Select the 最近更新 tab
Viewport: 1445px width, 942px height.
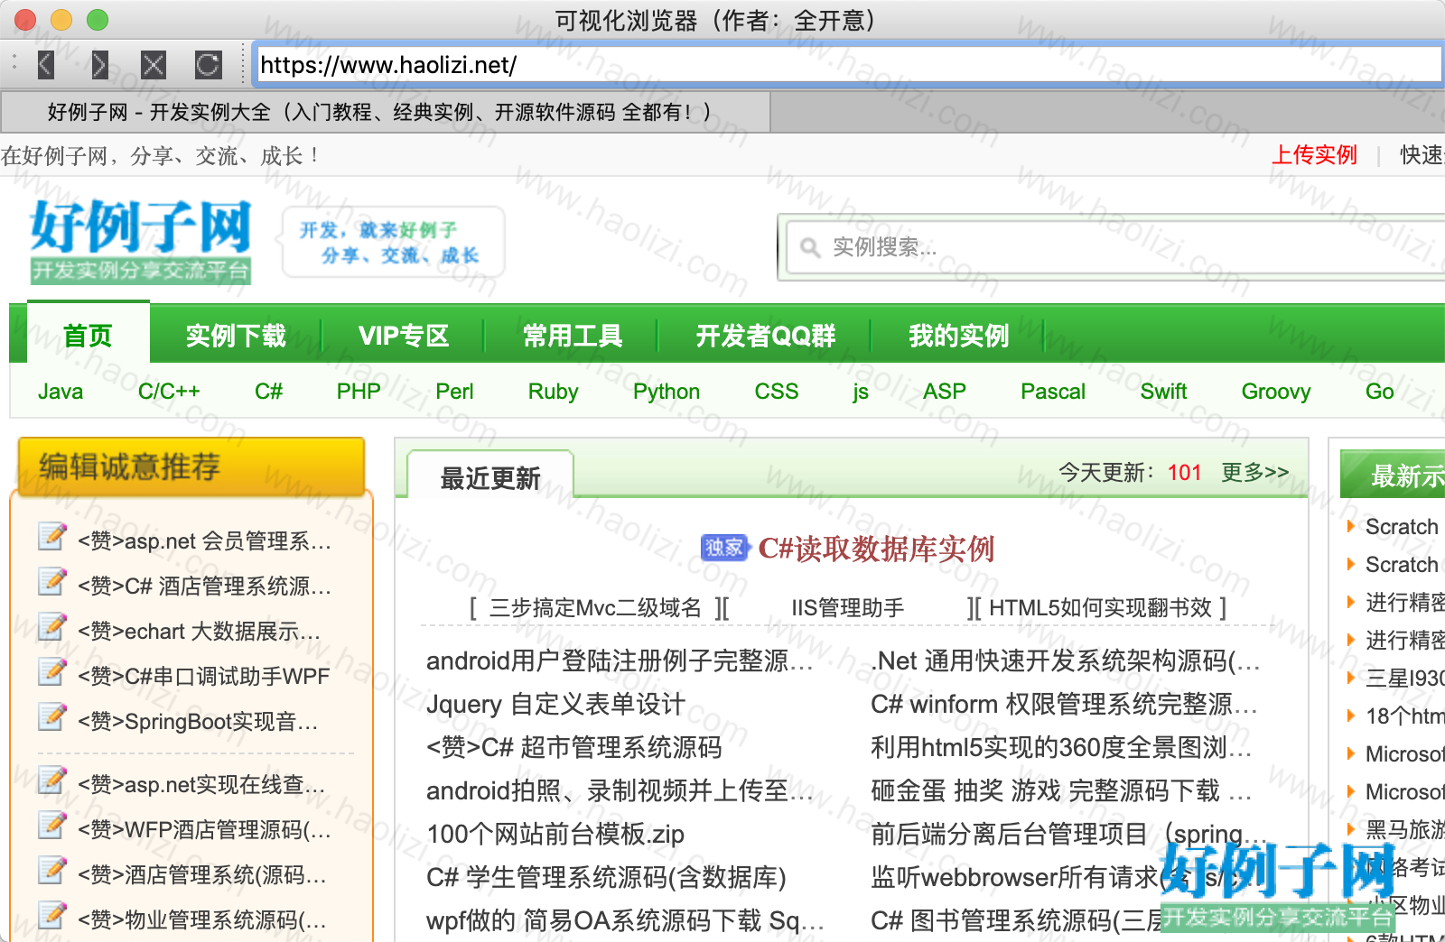point(490,476)
